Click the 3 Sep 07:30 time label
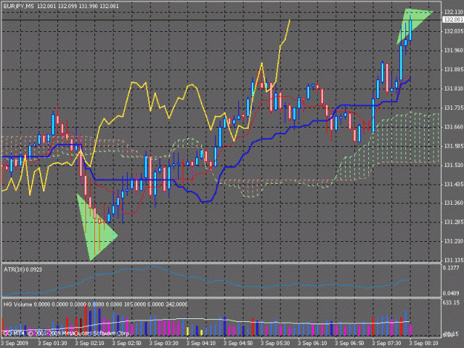The height and width of the screenshot is (348, 464). (x=387, y=343)
